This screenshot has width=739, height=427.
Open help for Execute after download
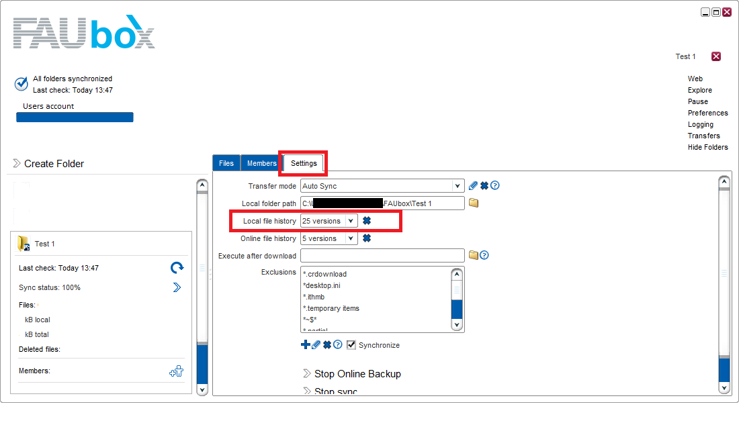point(484,255)
